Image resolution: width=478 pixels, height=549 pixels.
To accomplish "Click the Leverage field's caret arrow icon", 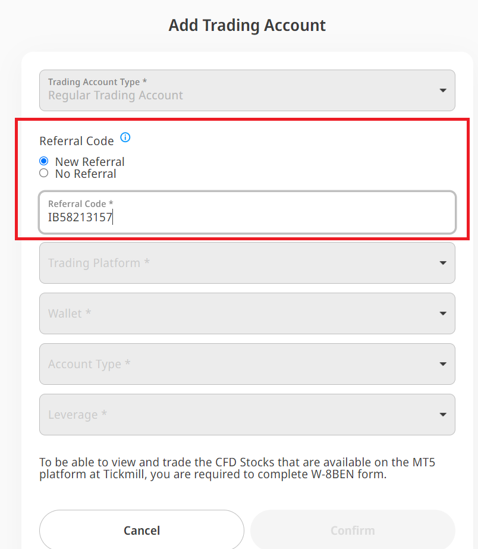I will tap(442, 415).
